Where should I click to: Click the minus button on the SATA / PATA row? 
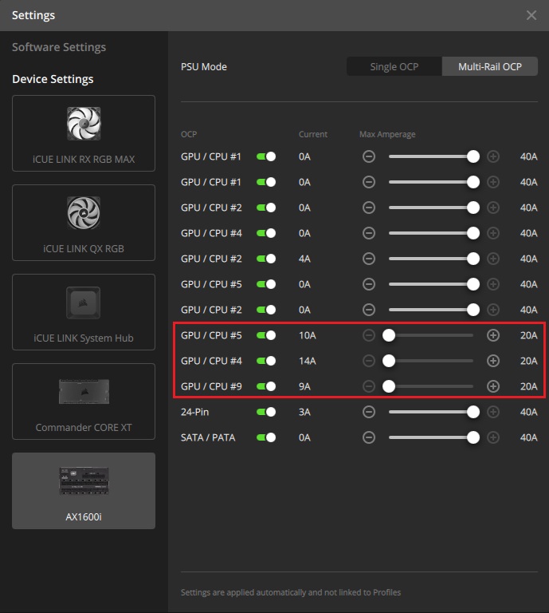369,437
